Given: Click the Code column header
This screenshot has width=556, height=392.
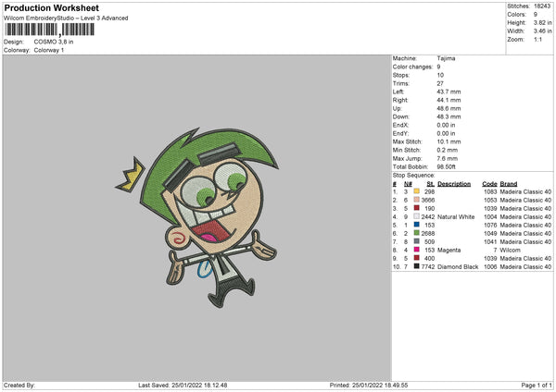Looking at the screenshot, I should 489,184.
